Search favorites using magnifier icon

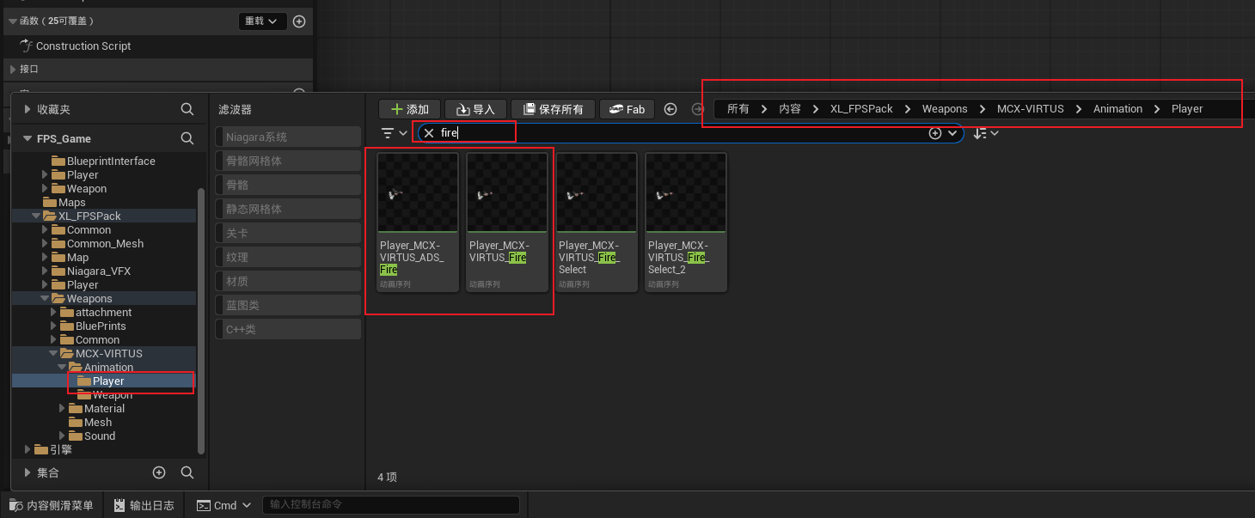click(187, 109)
